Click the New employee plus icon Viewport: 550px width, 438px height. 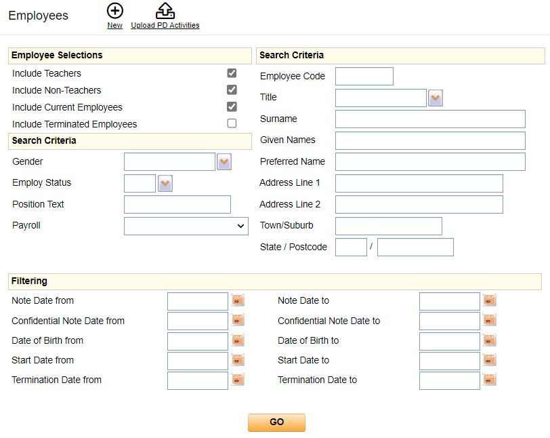[115, 11]
